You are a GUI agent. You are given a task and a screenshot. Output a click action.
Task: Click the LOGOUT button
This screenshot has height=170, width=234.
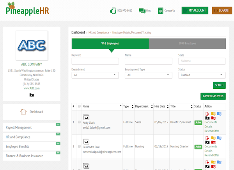click(x=222, y=11)
